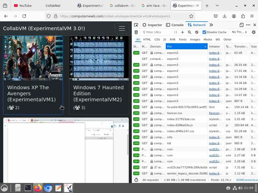Clear the network log with trash icon

(136, 32)
